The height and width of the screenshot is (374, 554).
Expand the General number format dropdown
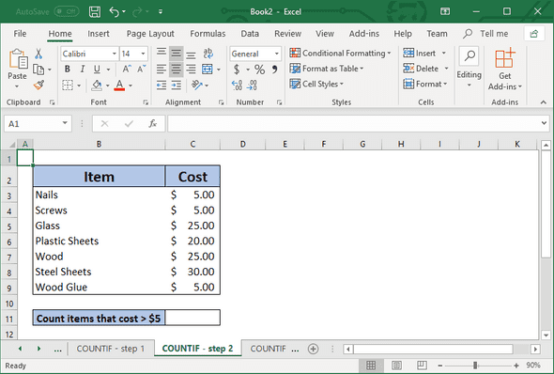pos(277,54)
